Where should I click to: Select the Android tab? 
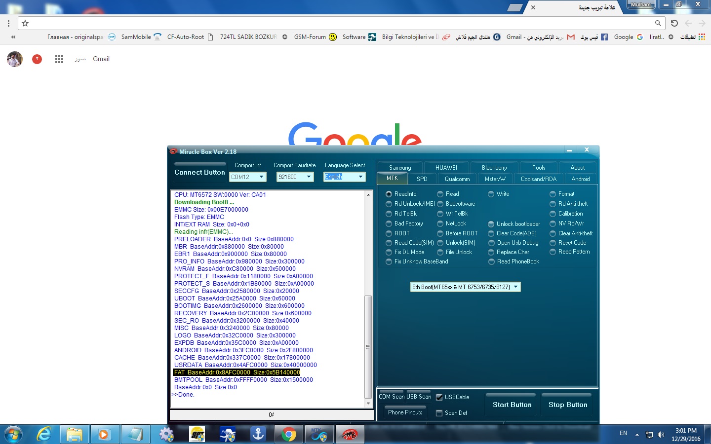click(x=581, y=179)
